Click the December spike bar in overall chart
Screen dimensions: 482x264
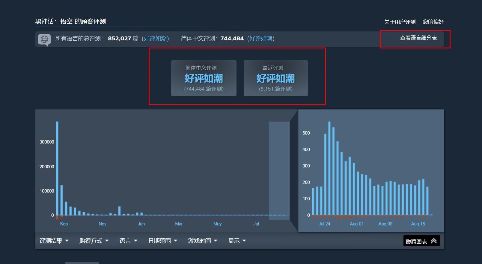pyautogui.click(x=119, y=211)
